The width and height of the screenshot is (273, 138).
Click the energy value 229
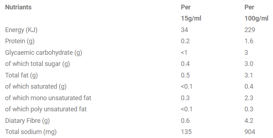[250, 30]
